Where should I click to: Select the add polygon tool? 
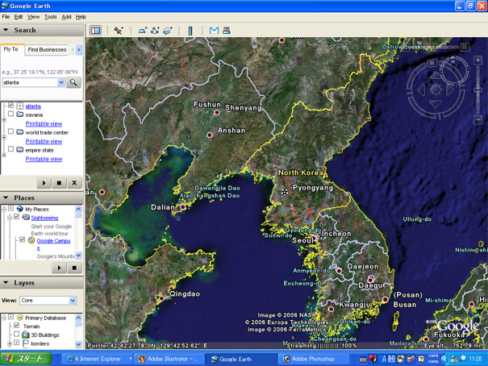[143, 31]
